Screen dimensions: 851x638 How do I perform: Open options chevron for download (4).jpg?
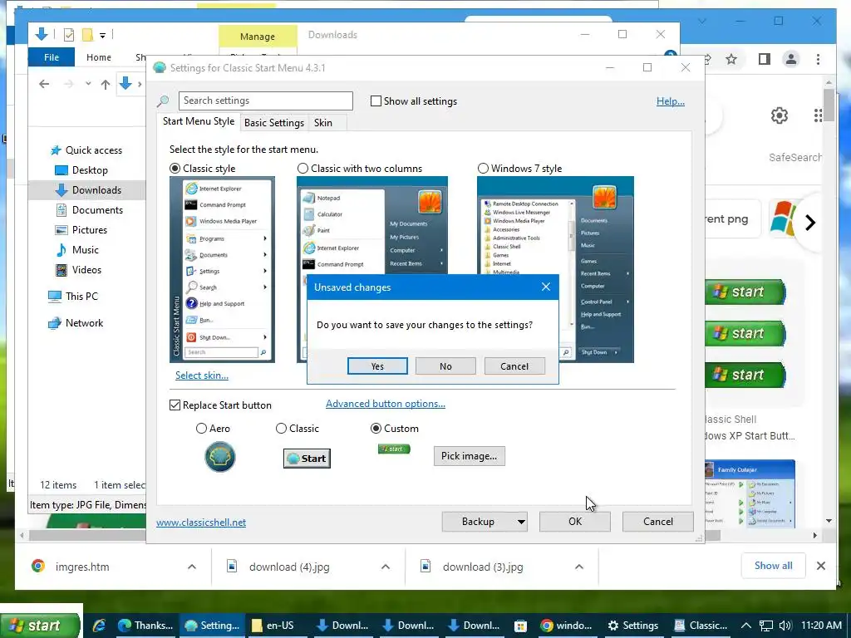click(386, 567)
